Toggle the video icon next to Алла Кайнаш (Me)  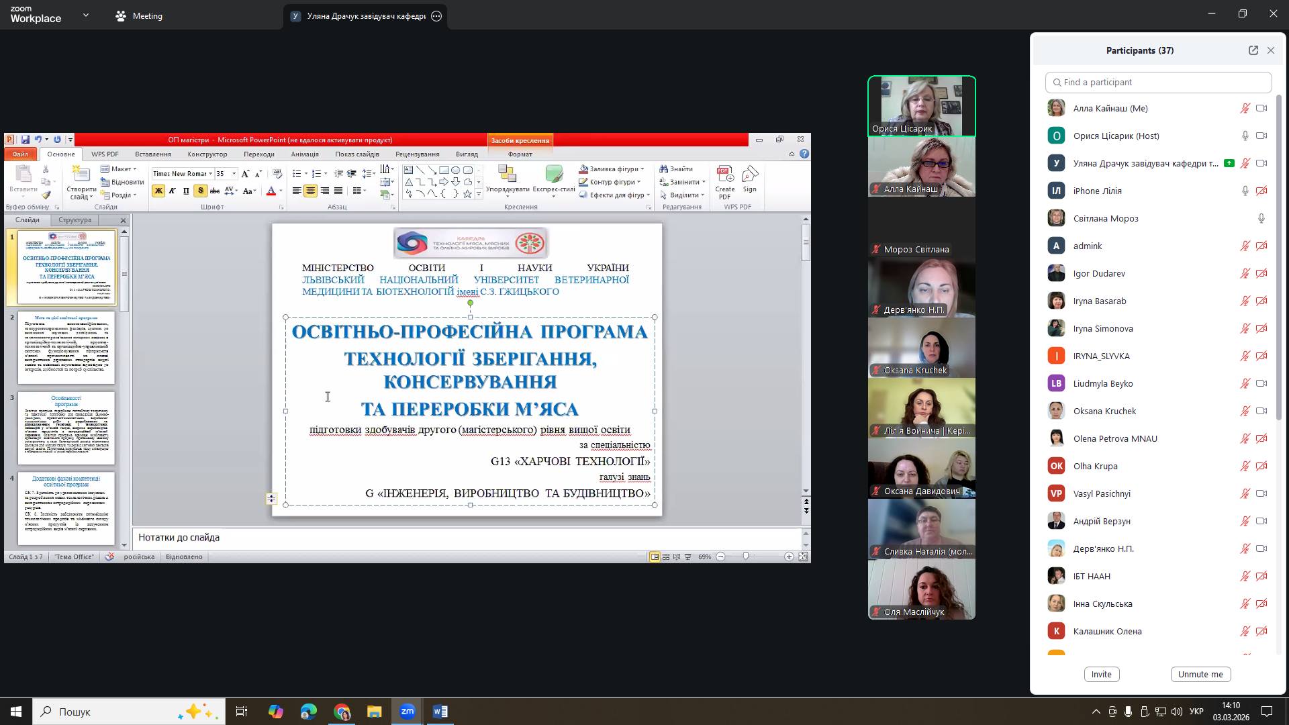coord(1261,108)
